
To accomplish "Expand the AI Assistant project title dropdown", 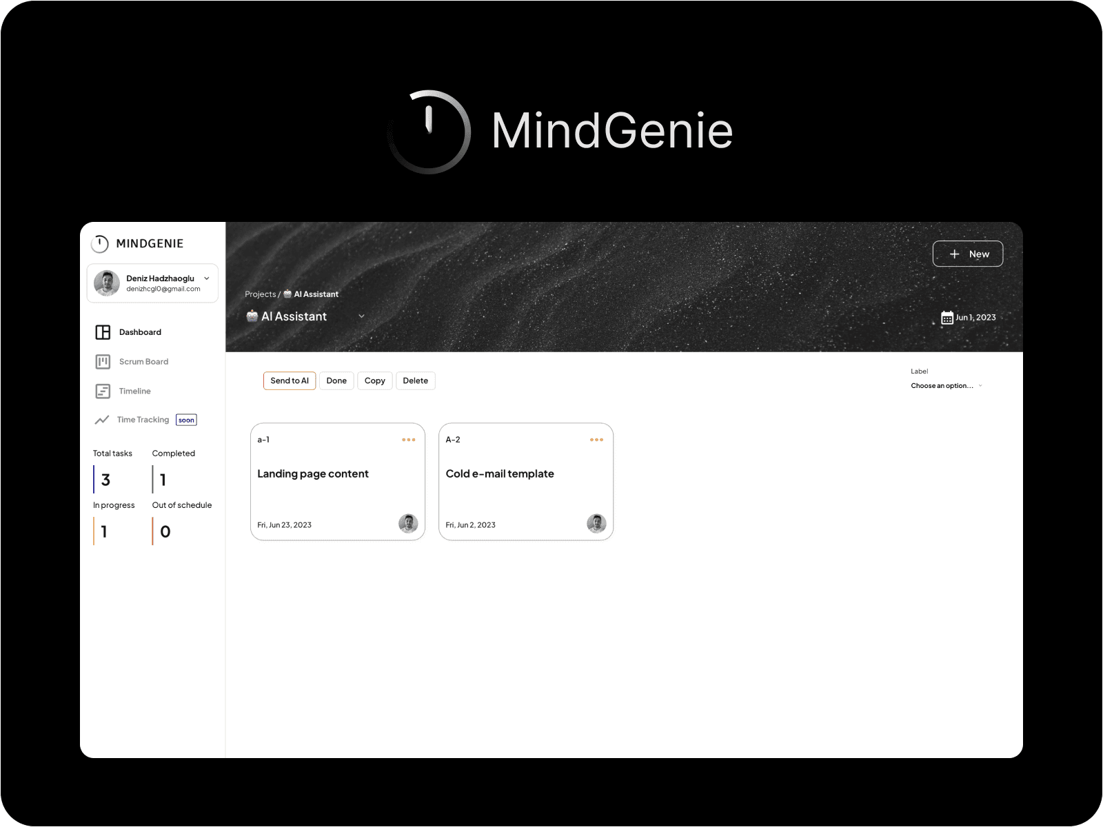I will (362, 316).
